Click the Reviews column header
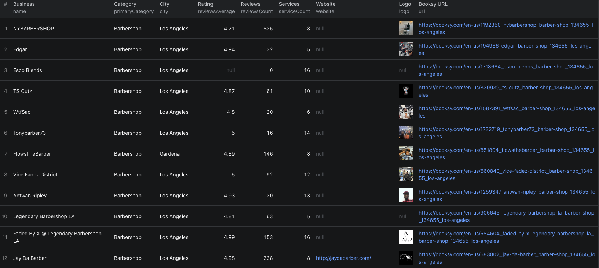 coord(257,8)
